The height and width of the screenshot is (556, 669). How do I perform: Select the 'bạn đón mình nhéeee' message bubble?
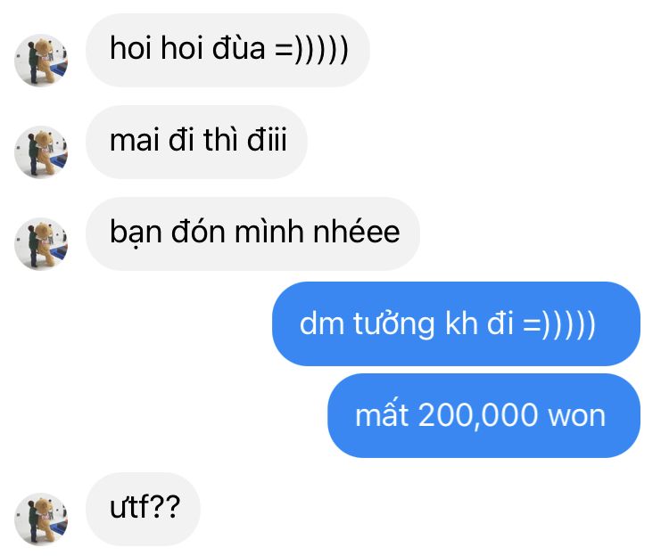[252, 233]
